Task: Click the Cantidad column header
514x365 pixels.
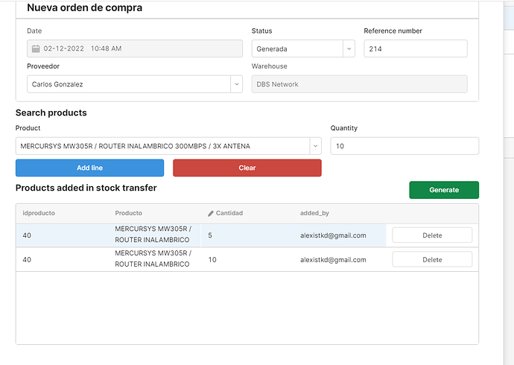Action: (x=229, y=213)
